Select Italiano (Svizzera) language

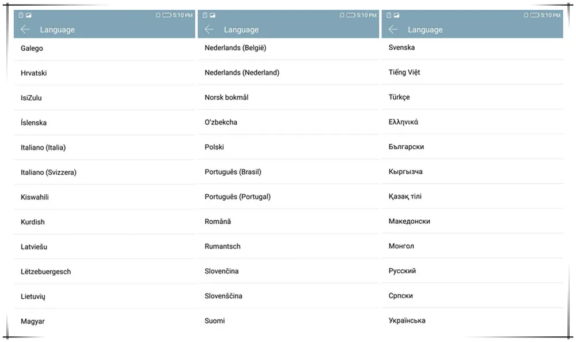tap(104, 172)
